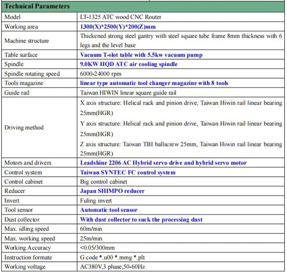287x273 pixels.
Task: Click 'G code *.u00 *.mmg *.plt' value
Action: (112, 258)
